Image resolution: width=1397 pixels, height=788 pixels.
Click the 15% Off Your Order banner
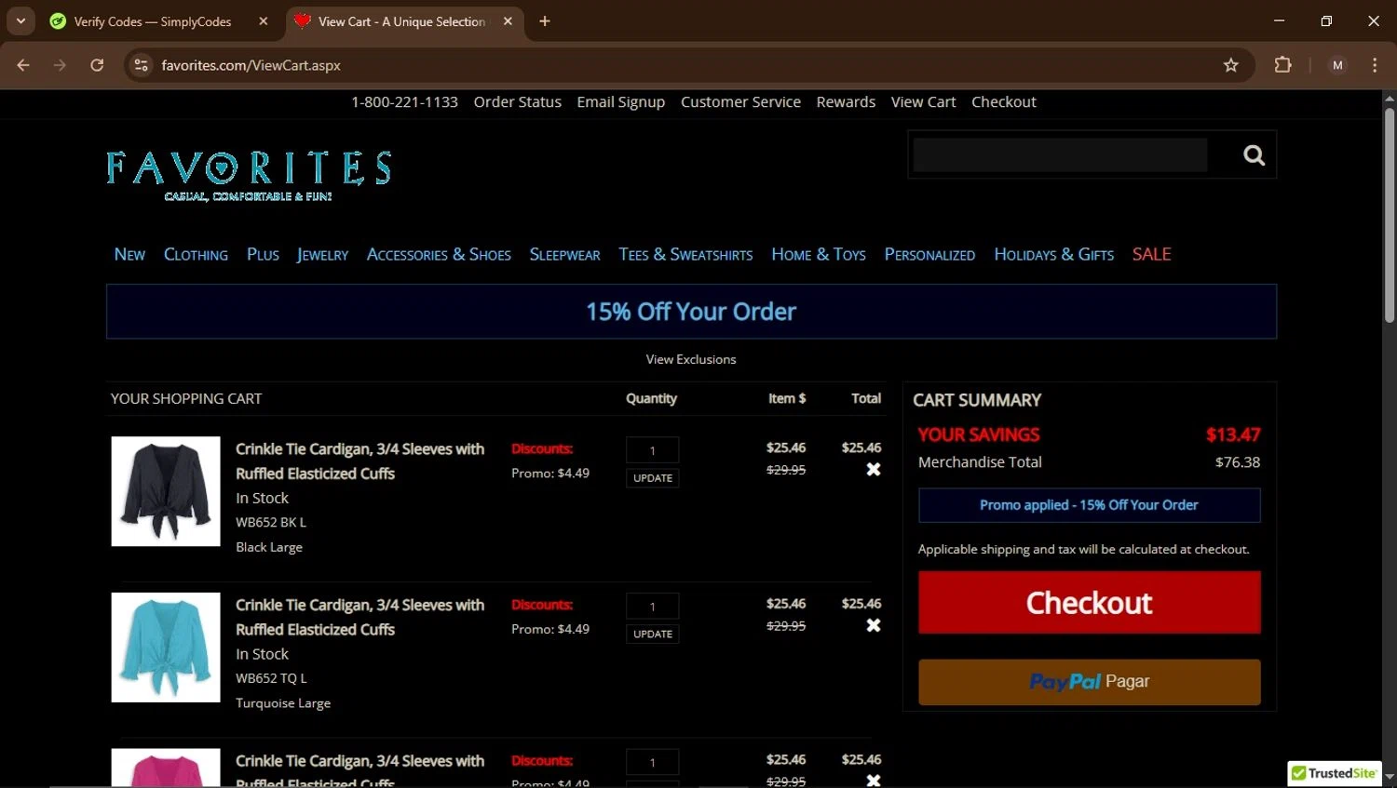click(691, 312)
